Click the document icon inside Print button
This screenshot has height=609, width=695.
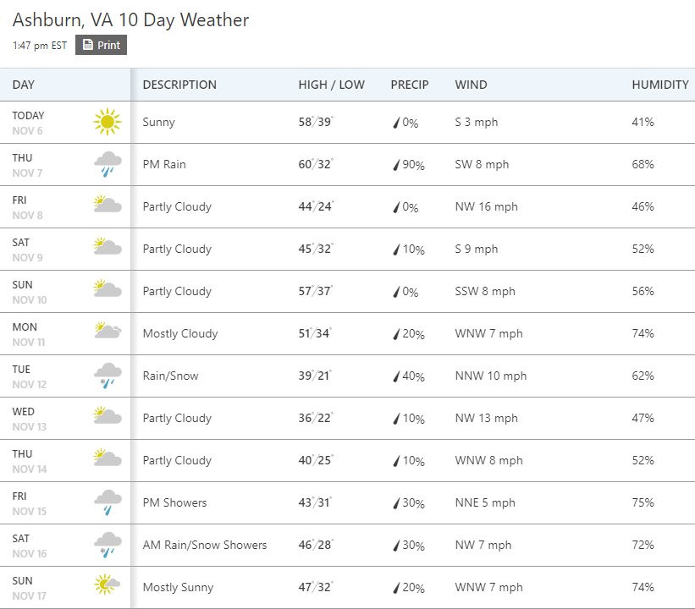88,45
